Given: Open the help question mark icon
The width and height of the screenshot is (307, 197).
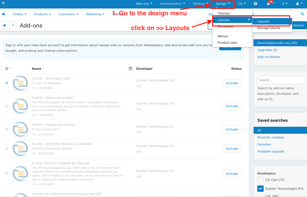Looking at the screenshot, I should (255, 4).
